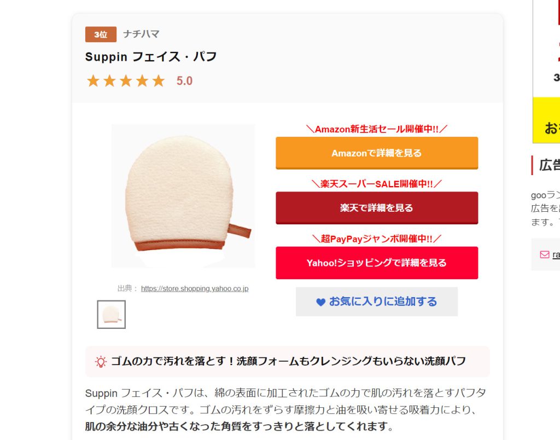
Task: Click the heart icon in favorites button
Action: (320, 302)
